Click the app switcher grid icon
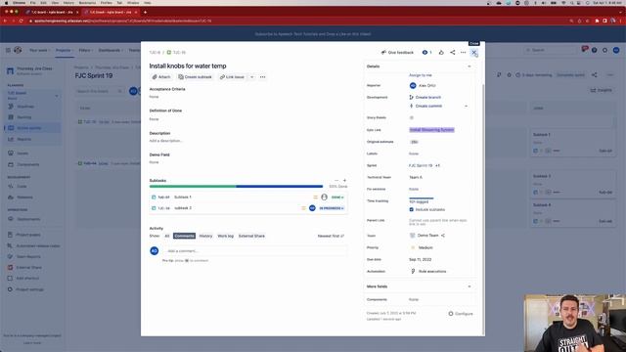This screenshot has width=626, height=352. point(8,50)
